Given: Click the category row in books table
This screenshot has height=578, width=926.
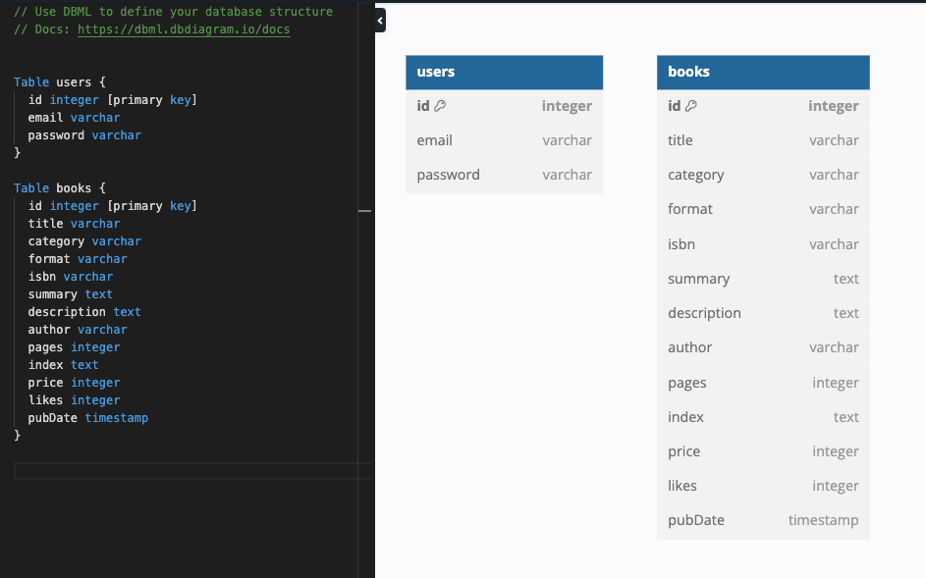Looking at the screenshot, I should pyautogui.click(x=763, y=176).
